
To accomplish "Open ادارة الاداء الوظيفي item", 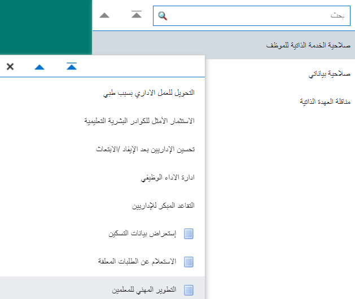I will pyautogui.click(x=168, y=178).
